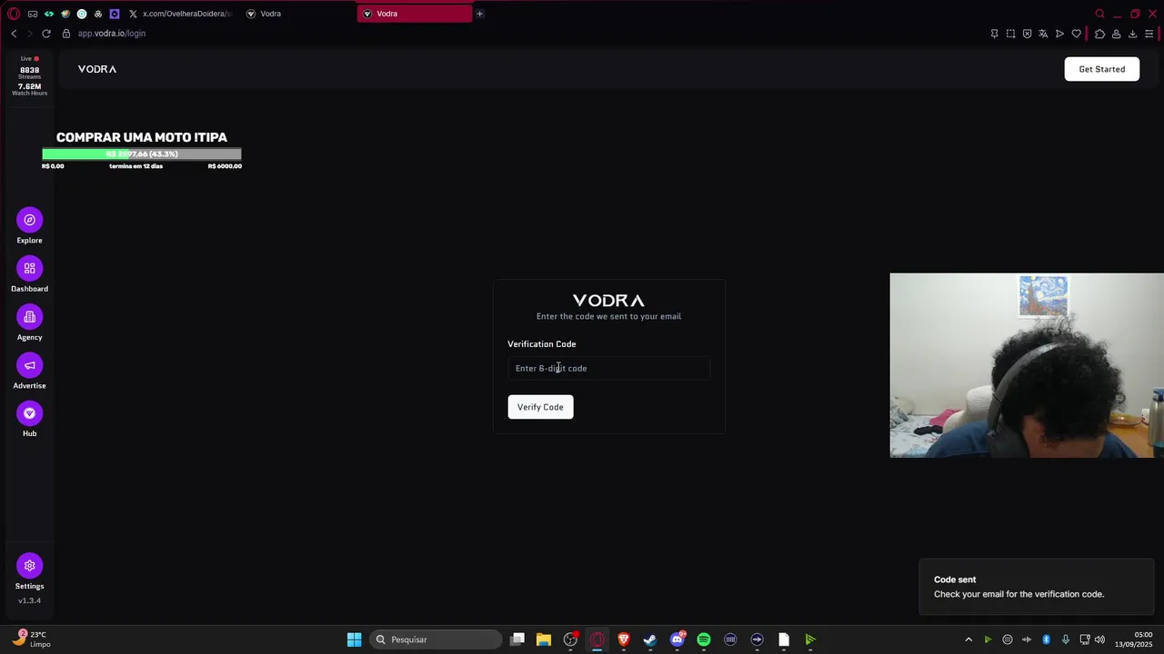This screenshot has height=654, width=1164.
Task: Click the moto donation goal progress bar
Action: coord(142,154)
